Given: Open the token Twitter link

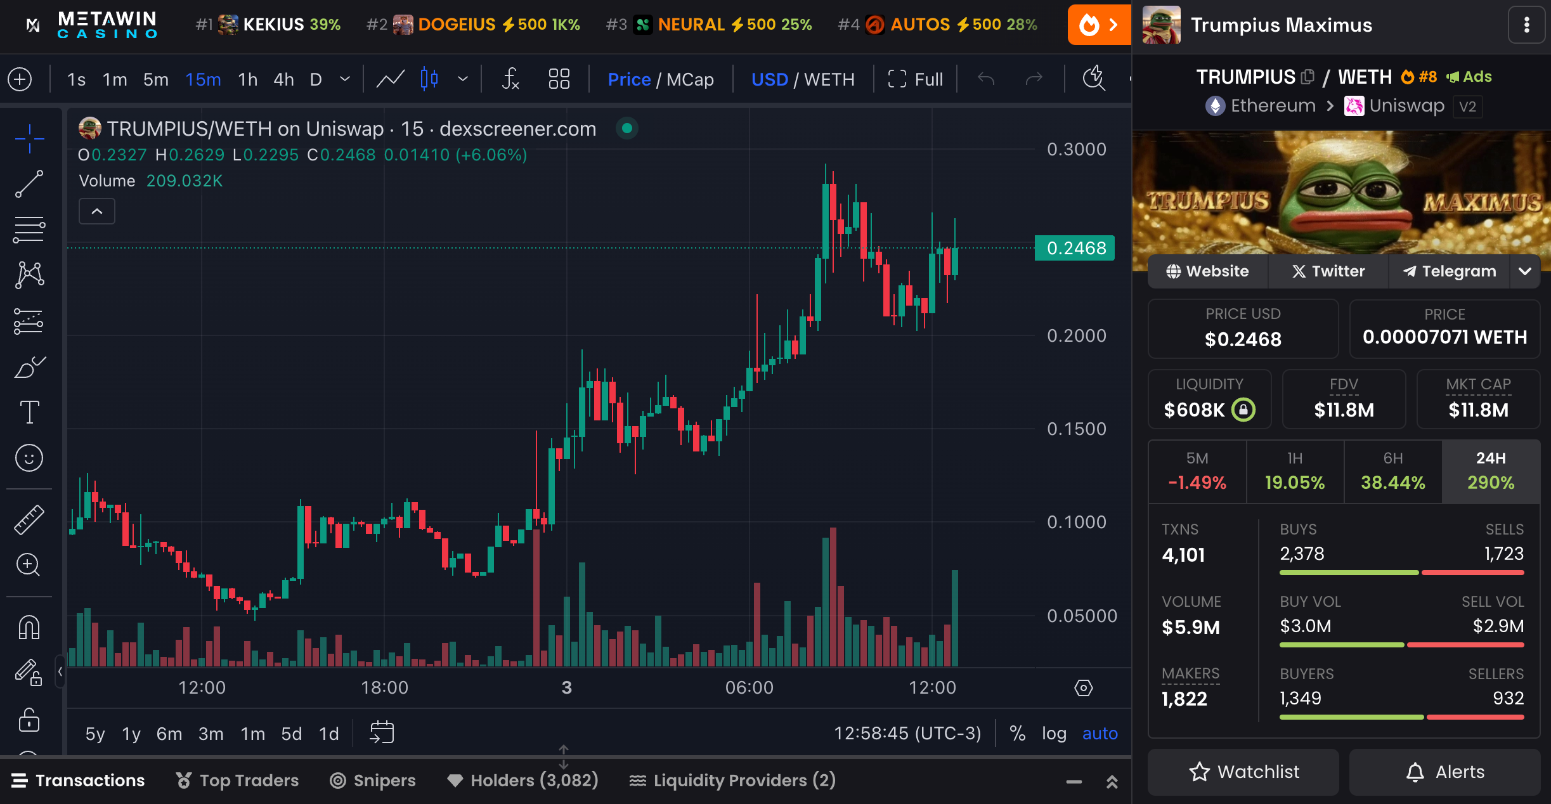Looking at the screenshot, I should [x=1328, y=271].
